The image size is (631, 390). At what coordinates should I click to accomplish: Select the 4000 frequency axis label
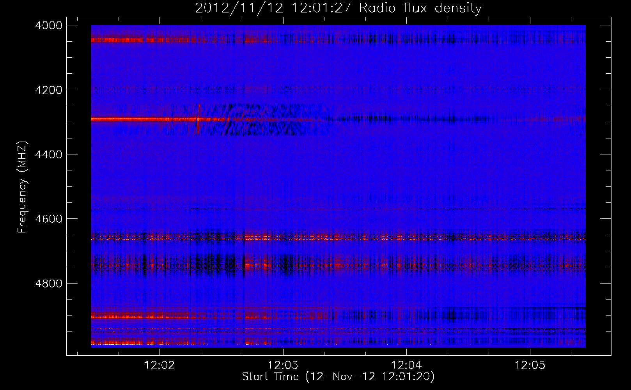[49, 25]
